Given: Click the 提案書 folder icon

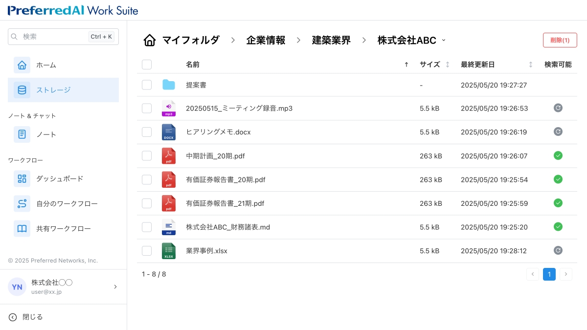Looking at the screenshot, I should (x=169, y=85).
